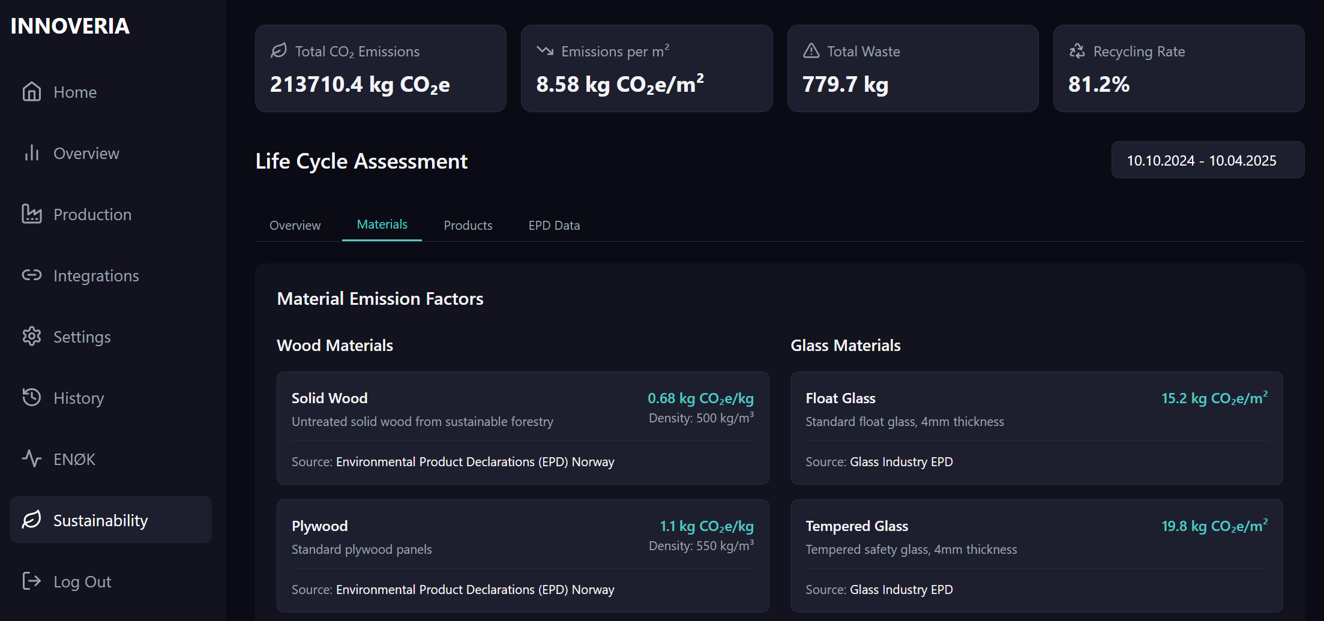The height and width of the screenshot is (621, 1324).
Task: Select the Tempered Glass material card
Action: click(x=1037, y=556)
